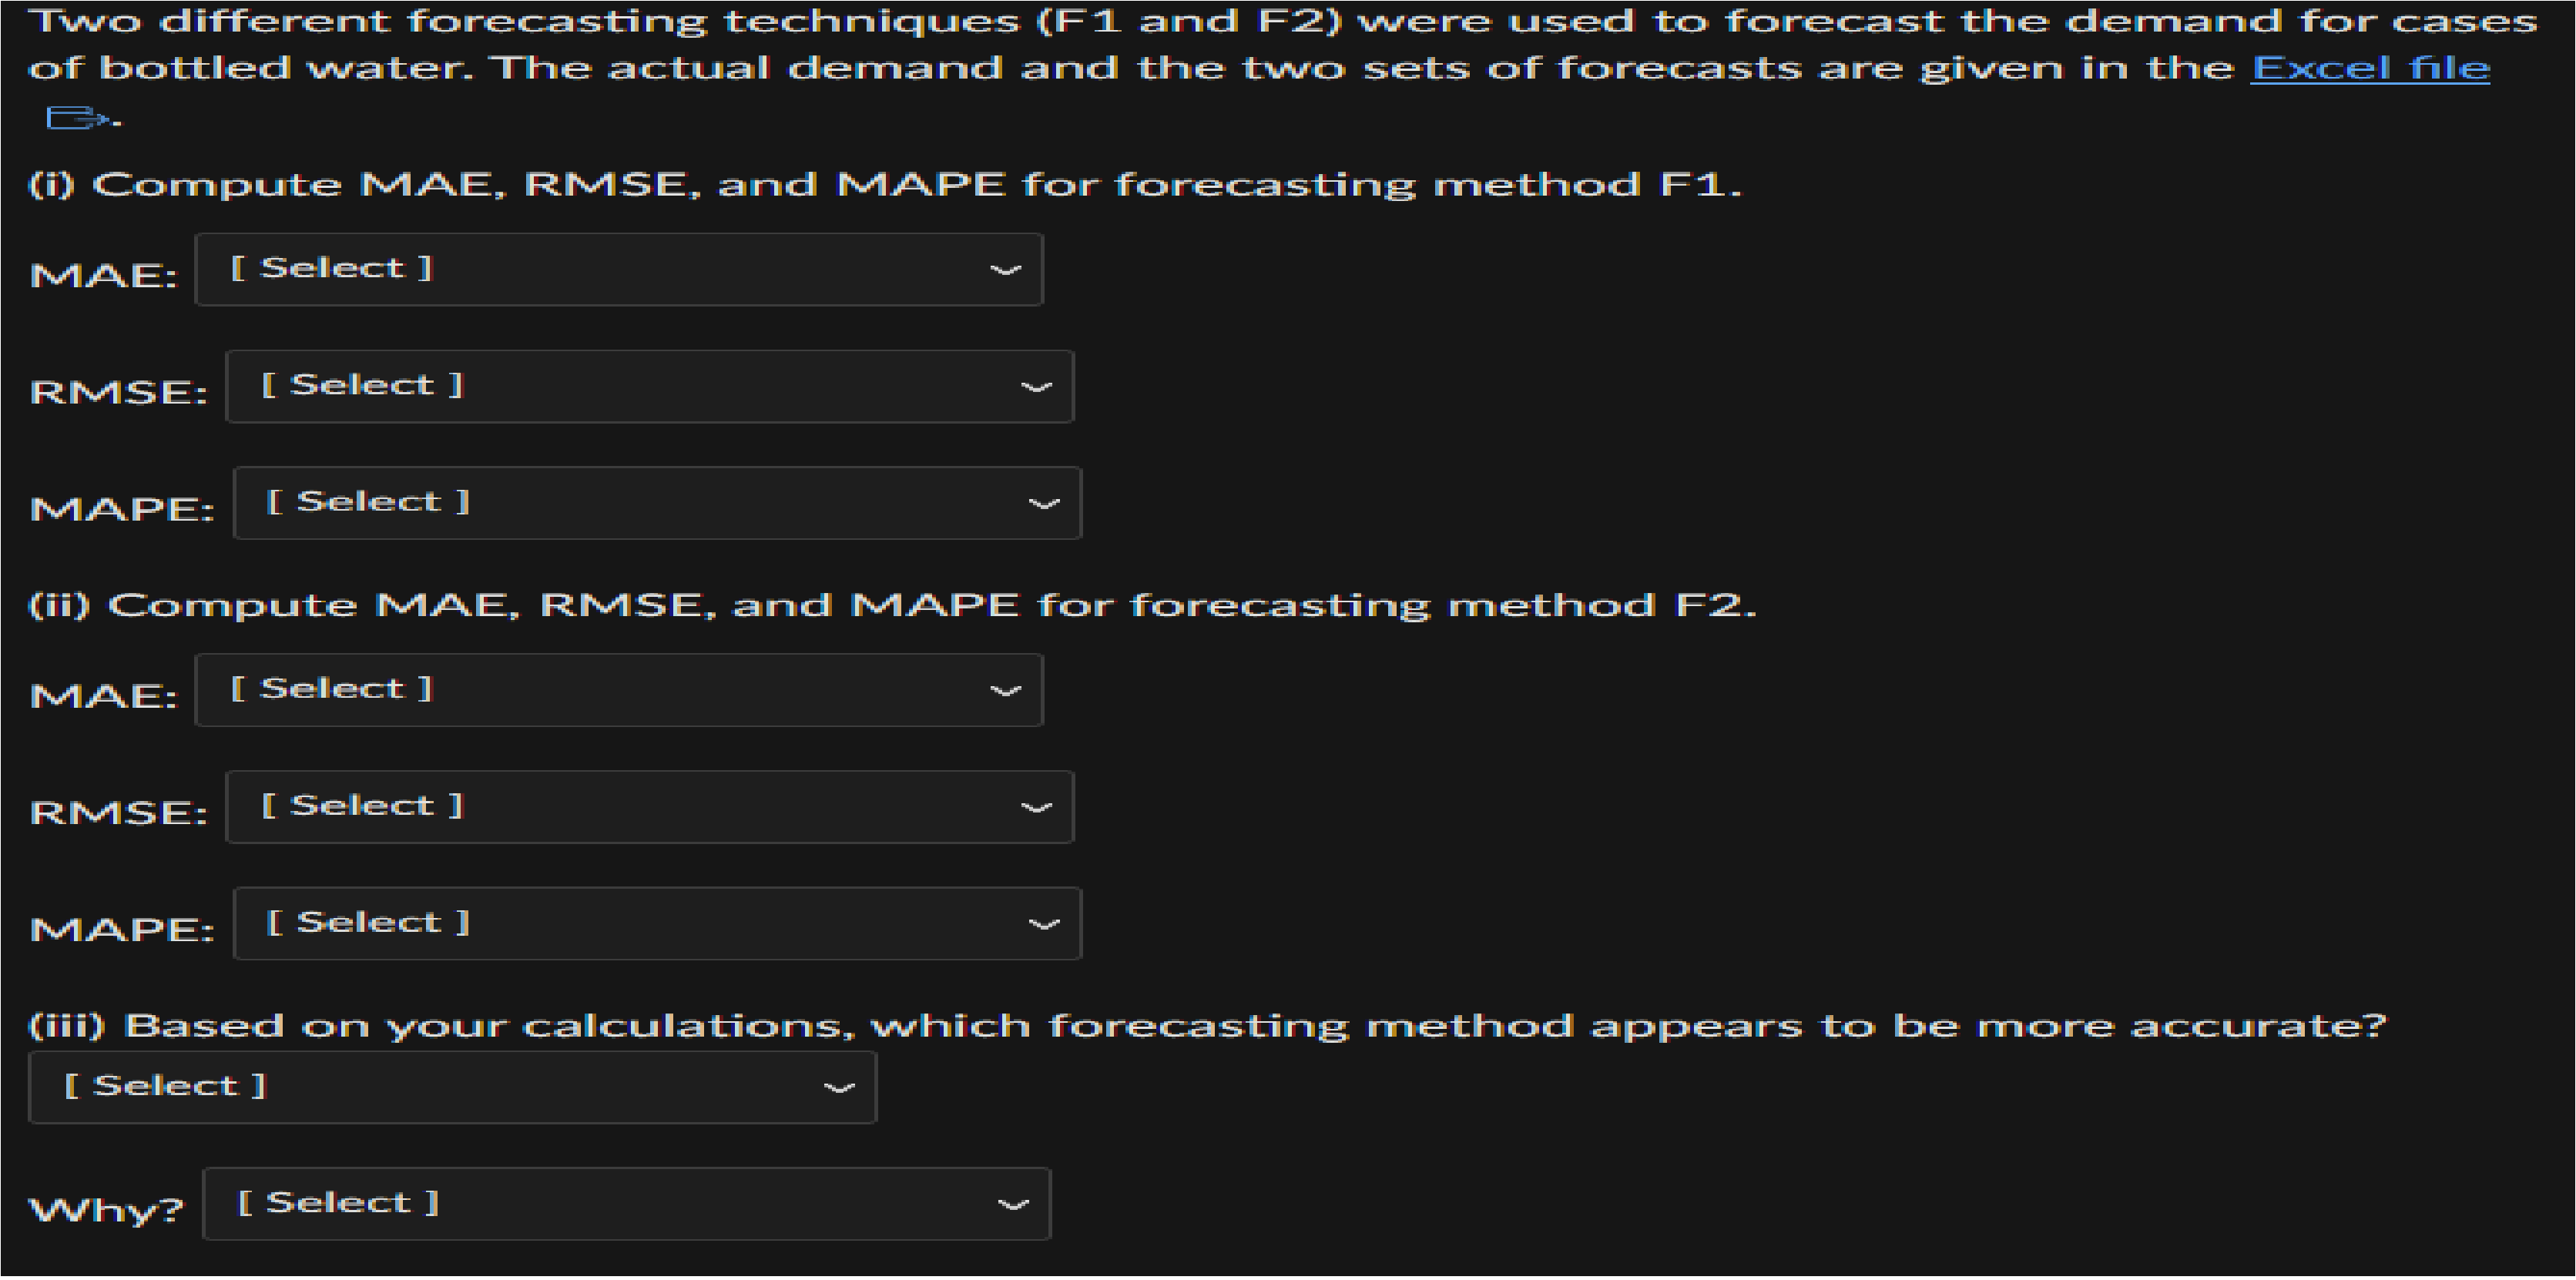Click the question (i) heading text
The width and height of the screenshot is (2576, 1280).
[884, 183]
